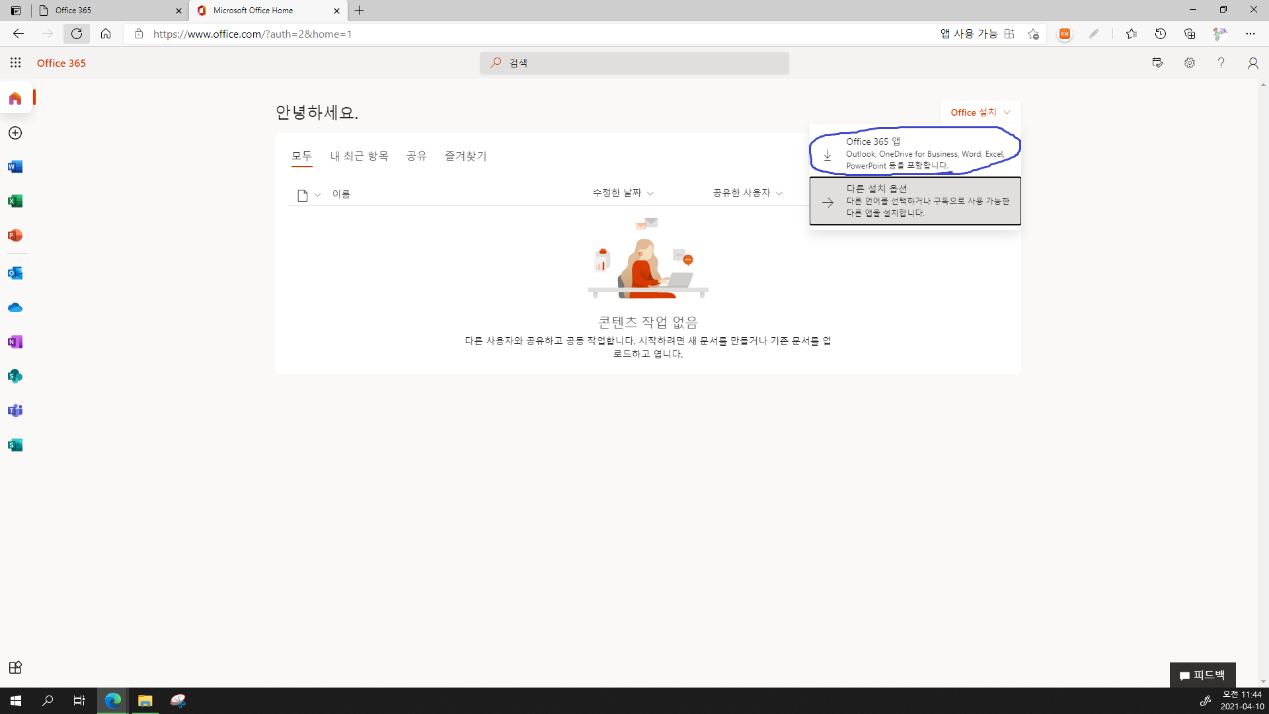
Task: Sort by 수정한 날짜 column
Action: [x=623, y=193]
